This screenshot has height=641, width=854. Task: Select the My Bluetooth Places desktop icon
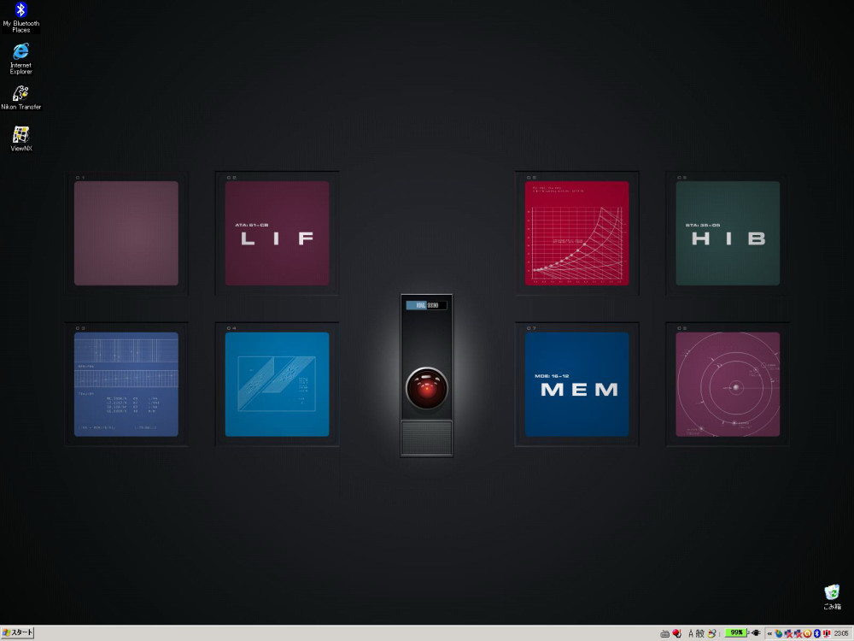tap(20, 17)
